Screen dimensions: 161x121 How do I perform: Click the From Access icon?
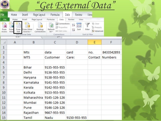[4, 28]
